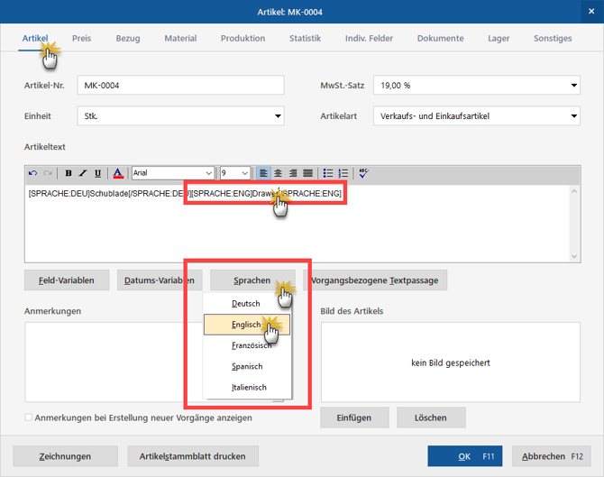Screen dimensions: 604x477
Task: Click the Feld-Variablen button
Action: [67, 280]
